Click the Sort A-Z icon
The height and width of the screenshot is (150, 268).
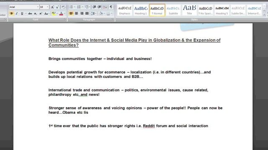pyautogui.click(x=105, y=7)
